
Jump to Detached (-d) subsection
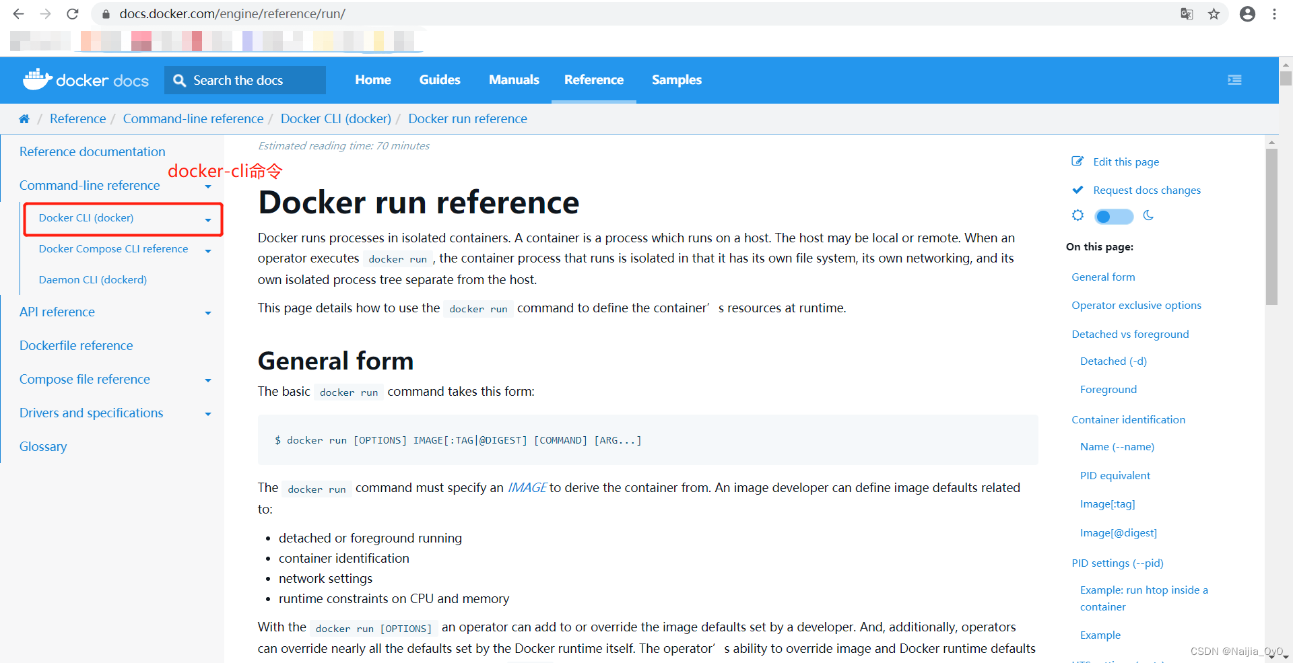pos(1114,361)
